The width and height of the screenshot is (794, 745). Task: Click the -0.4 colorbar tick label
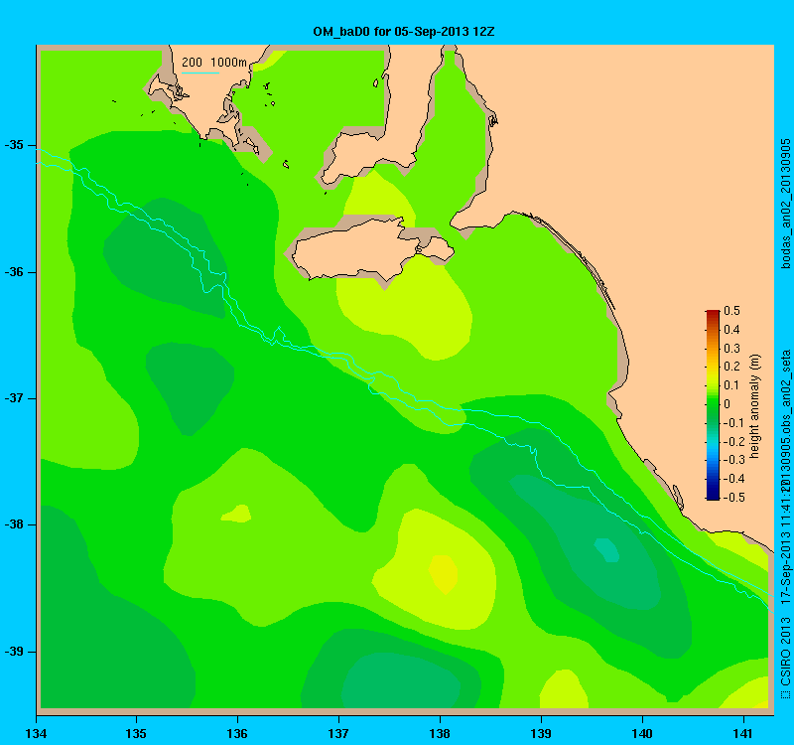733,479
